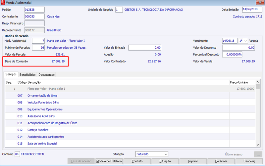265x166 pixels.
Task: Click the Taxa de adesão button
Action: pos(81,161)
